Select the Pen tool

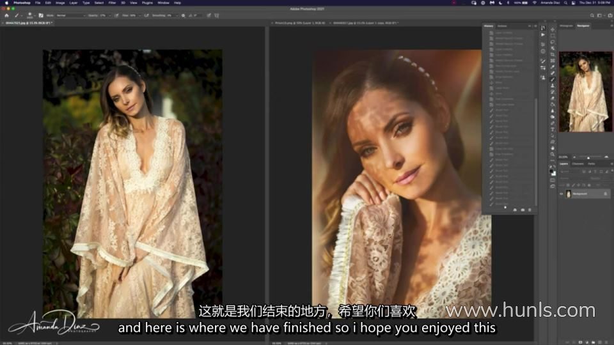553,123
